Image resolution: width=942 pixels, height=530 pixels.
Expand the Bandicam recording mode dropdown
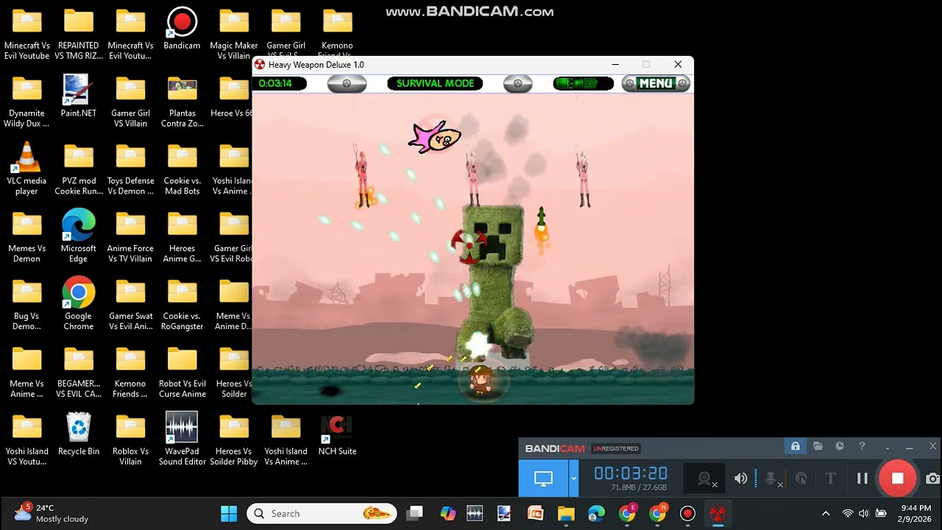click(x=573, y=478)
